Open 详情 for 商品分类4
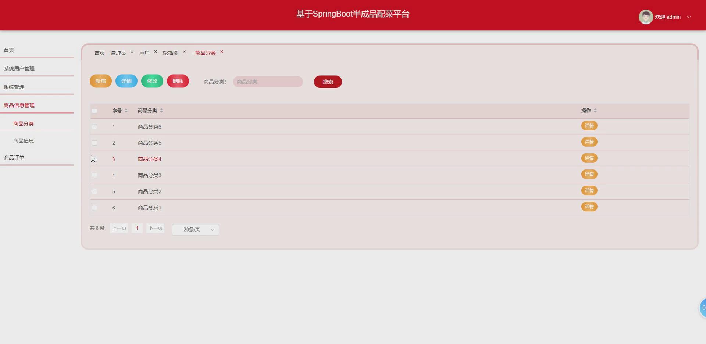The width and height of the screenshot is (706, 344). click(x=589, y=158)
